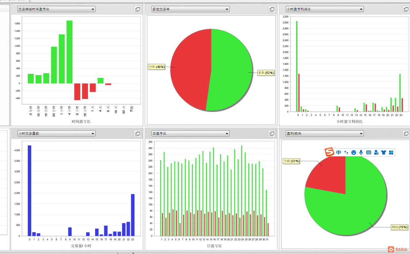The width and height of the screenshot is (410, 254).
Task: Click the 4,000 y-axis value
Action: (17, 150)
